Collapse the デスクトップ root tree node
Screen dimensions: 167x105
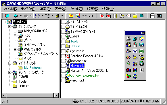(4, 22)
